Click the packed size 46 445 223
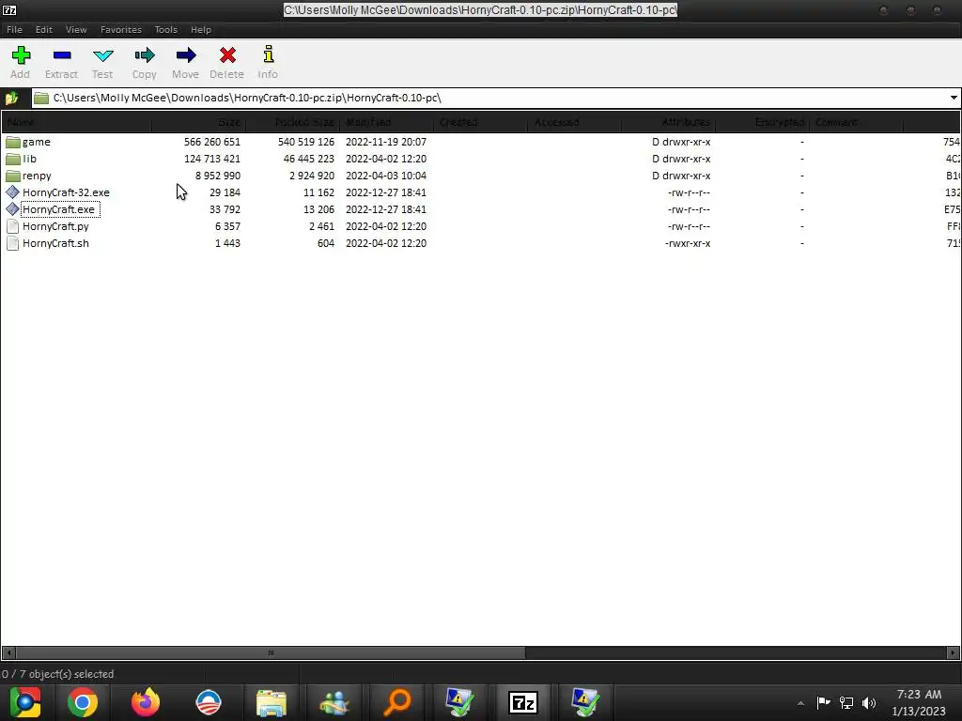Viewport: 962px width, 721px height. point(308,159)
